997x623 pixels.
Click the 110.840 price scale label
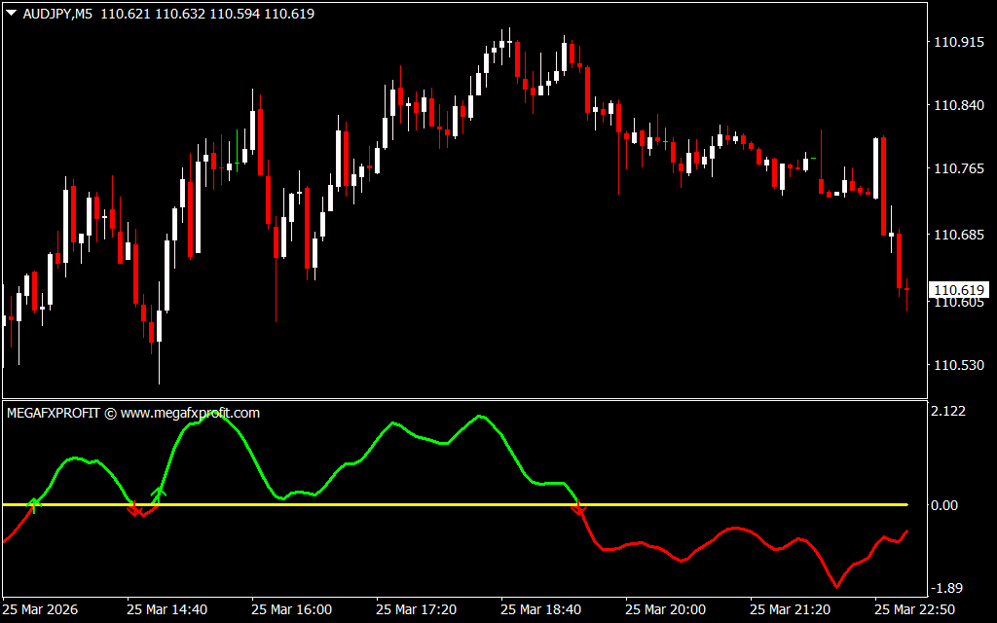click(958, 106)
